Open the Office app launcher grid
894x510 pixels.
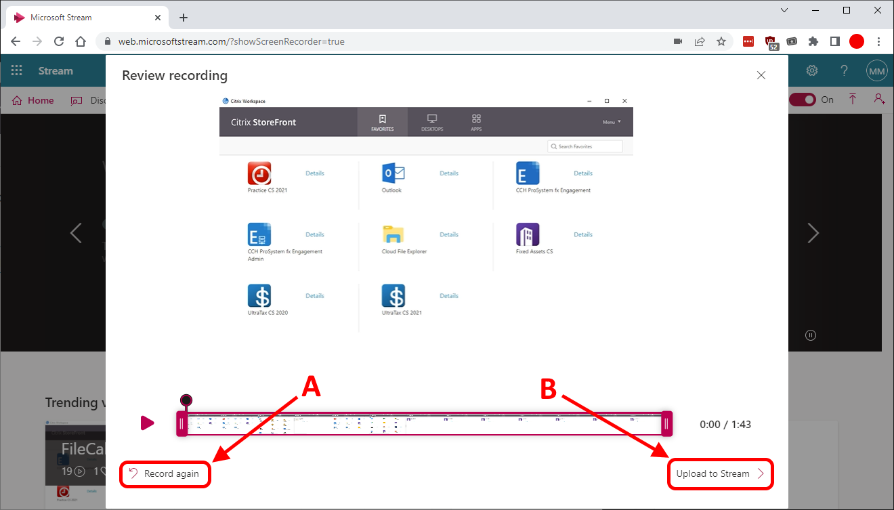pyautogui.click(x=16, y=70)
